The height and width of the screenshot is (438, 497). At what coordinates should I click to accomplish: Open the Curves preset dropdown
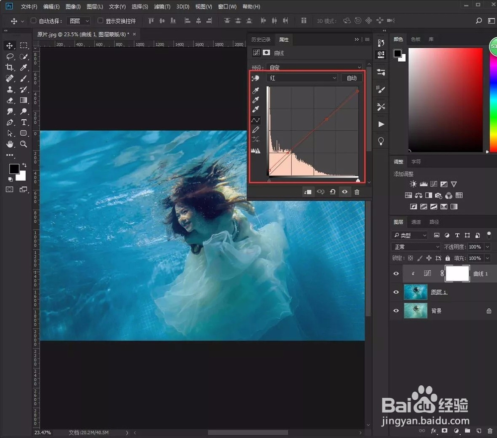click(315, 67)
